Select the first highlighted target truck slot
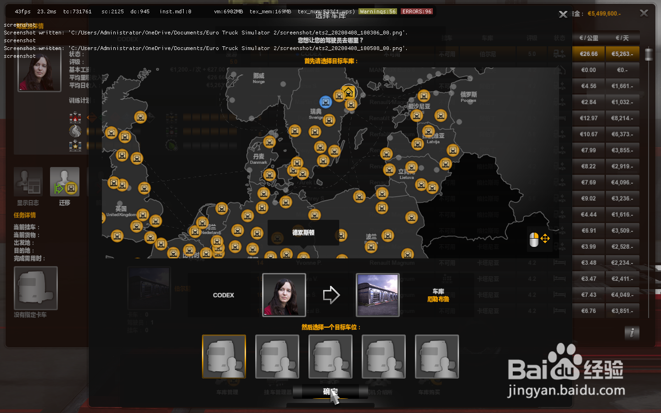The height and width of the screenshot is (413, 661). coord(224,357)
